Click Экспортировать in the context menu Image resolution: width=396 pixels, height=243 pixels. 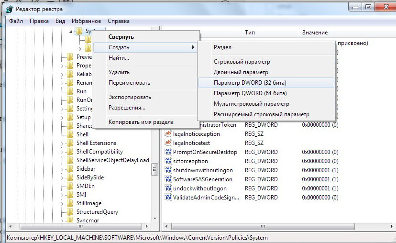(x=145, y=97)
